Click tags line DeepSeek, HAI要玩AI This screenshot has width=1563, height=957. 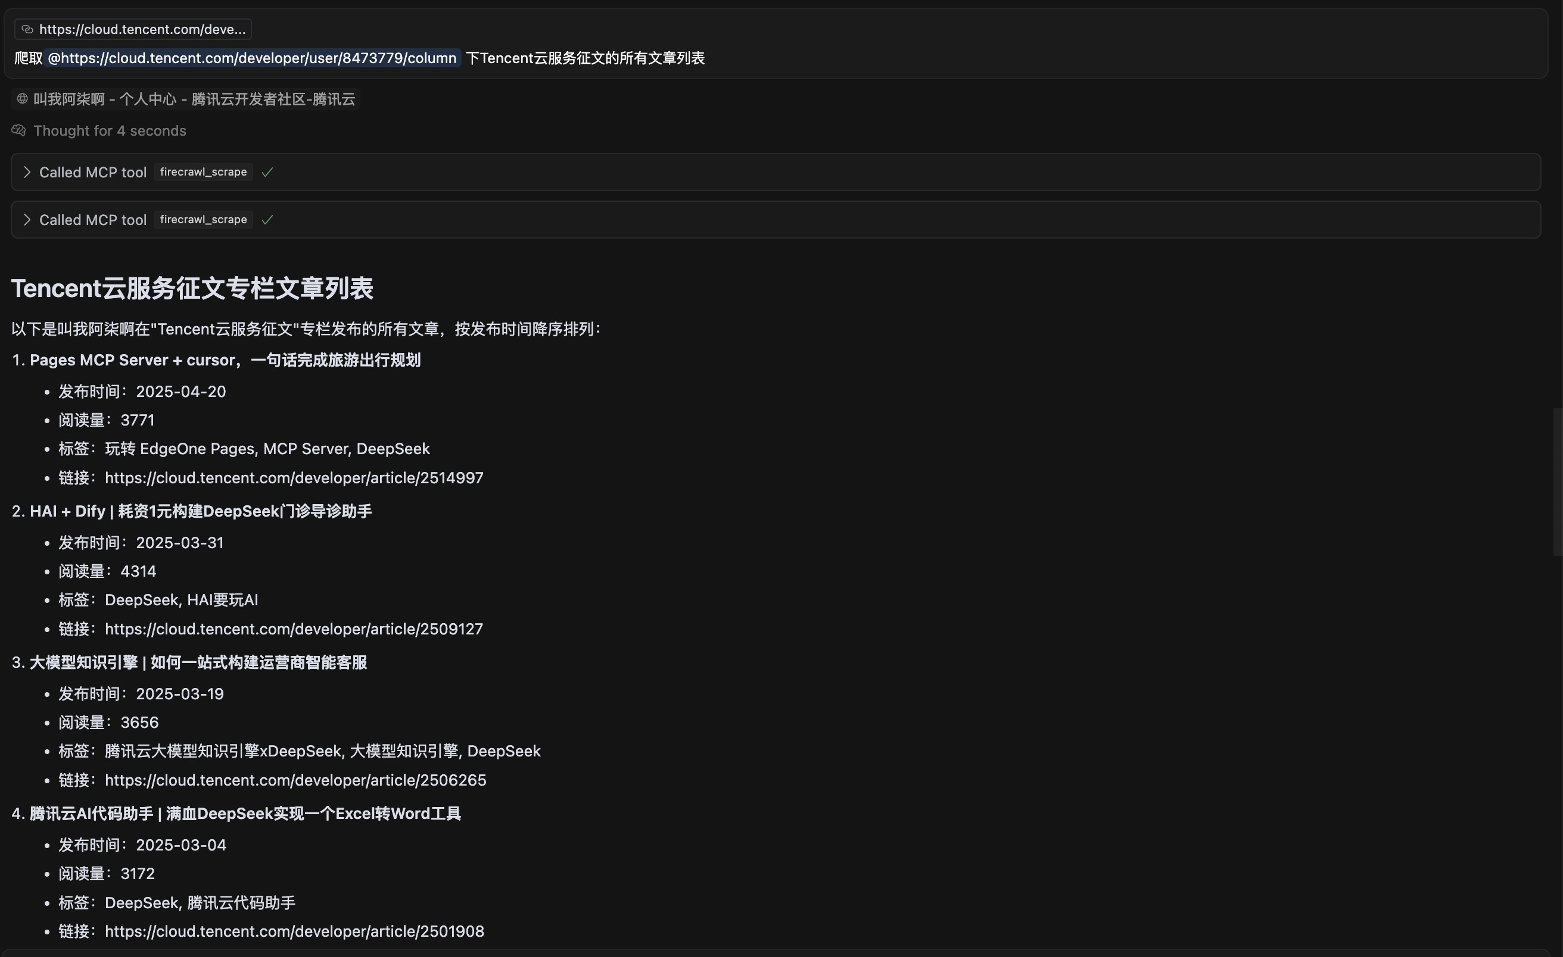click(158, 599)
